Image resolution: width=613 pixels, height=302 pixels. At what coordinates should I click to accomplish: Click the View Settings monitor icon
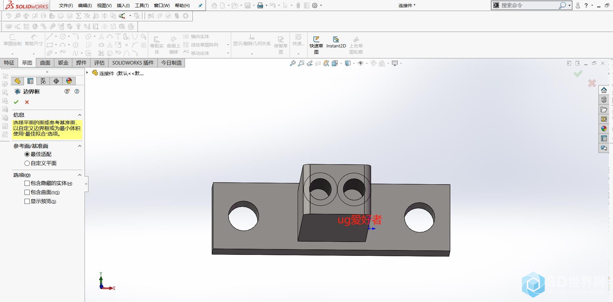tap(395, 63)
